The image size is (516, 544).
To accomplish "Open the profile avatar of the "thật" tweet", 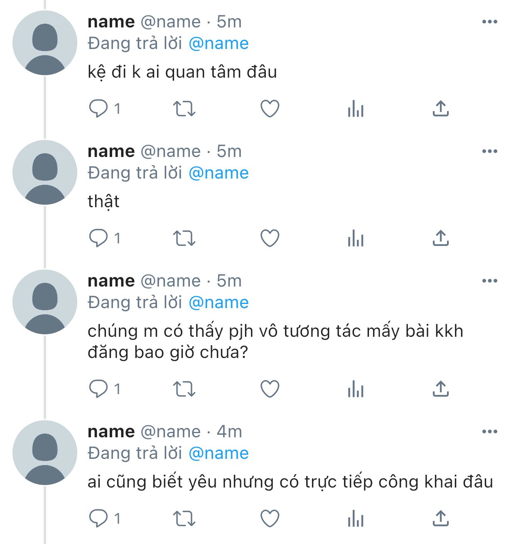I will tap(45, 172).
